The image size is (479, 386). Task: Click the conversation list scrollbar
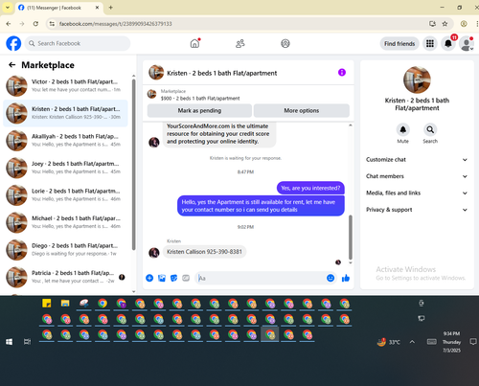coord(133,165)
